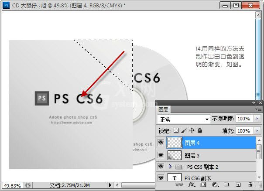Select the 图层 tab
Viewport: 264px width, 191px height.
(163, 109)
